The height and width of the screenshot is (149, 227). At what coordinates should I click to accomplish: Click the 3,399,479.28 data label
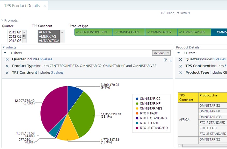(110, 86)
